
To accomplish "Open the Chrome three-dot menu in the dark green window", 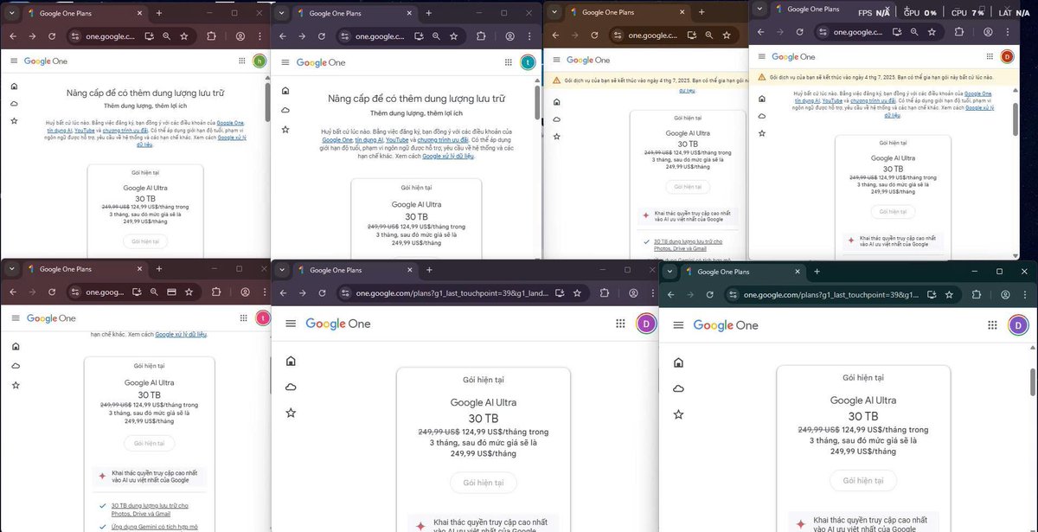I will click(x=1024, y=295).
